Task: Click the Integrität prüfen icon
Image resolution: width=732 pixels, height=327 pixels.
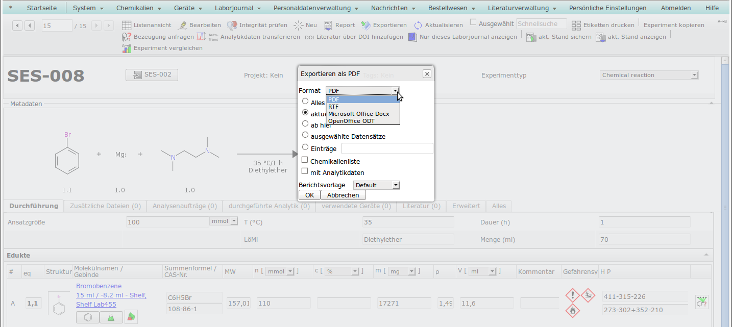Action: pyautogui.click(x=232, y=25)
